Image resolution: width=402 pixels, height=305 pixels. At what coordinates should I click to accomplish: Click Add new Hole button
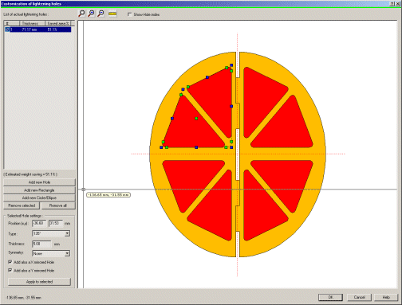click(39, 182)
